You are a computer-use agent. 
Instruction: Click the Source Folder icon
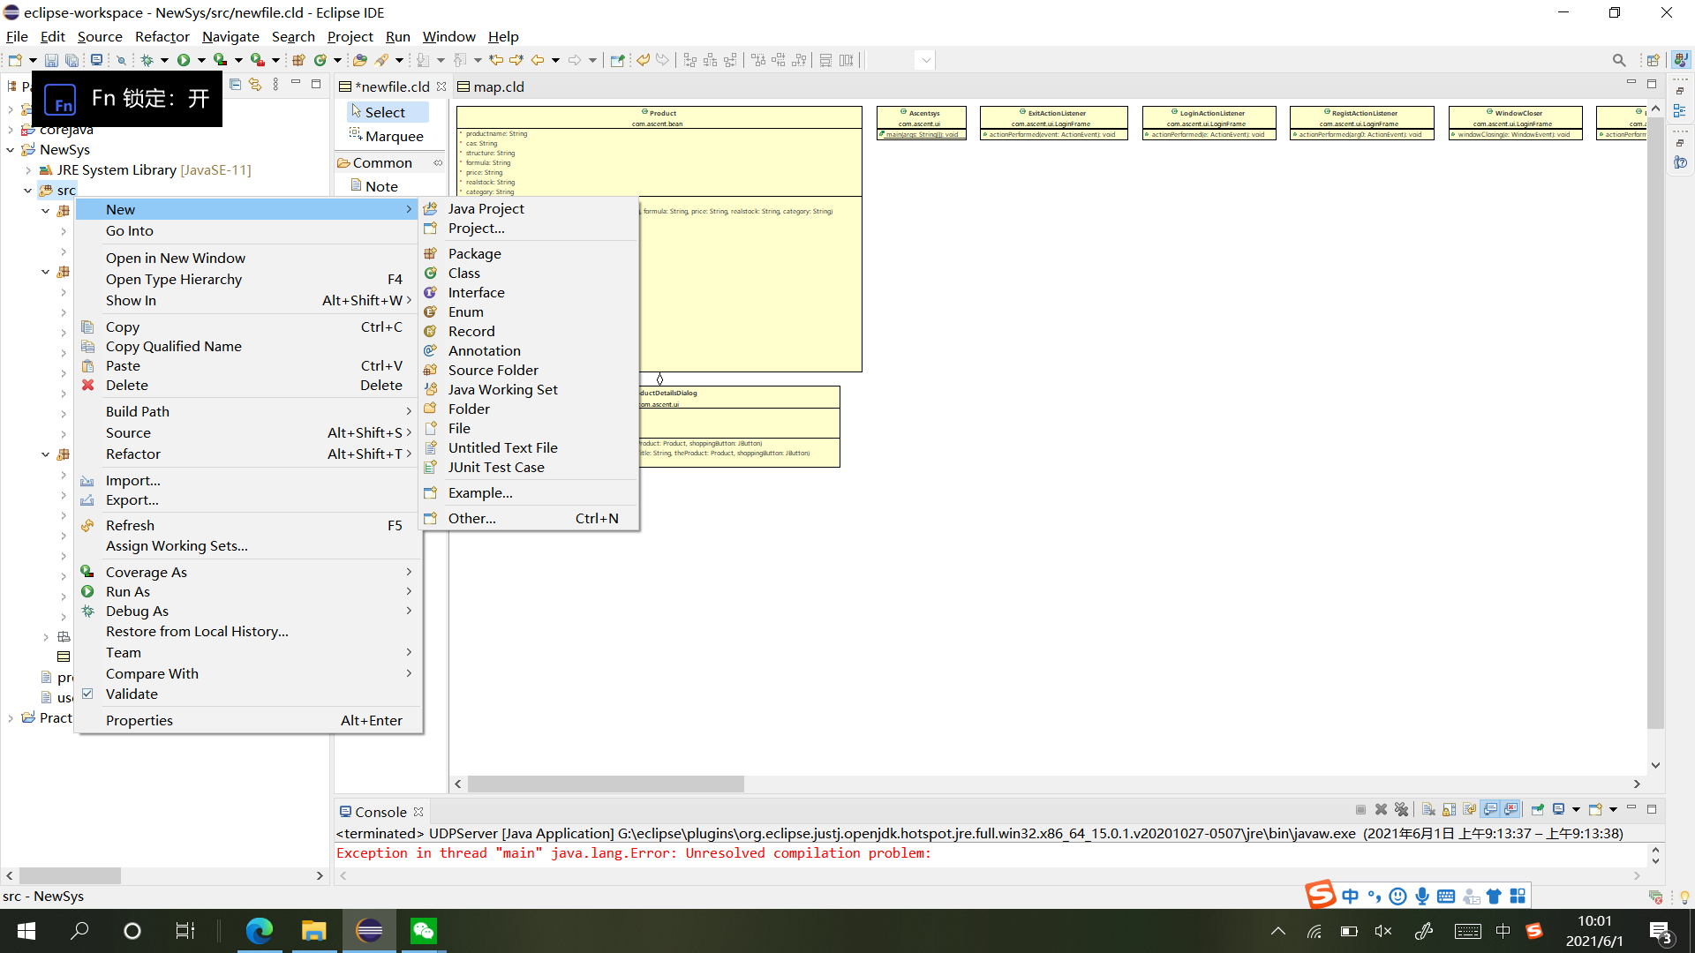(432, 369)
